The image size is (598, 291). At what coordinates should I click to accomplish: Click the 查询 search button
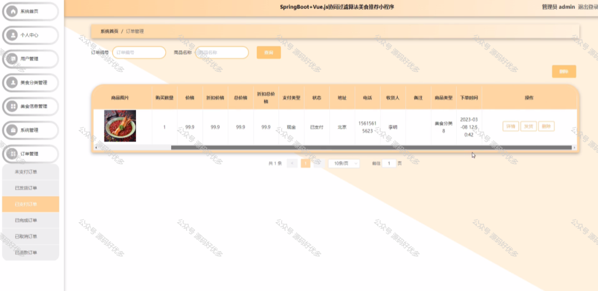pos(269,52)
